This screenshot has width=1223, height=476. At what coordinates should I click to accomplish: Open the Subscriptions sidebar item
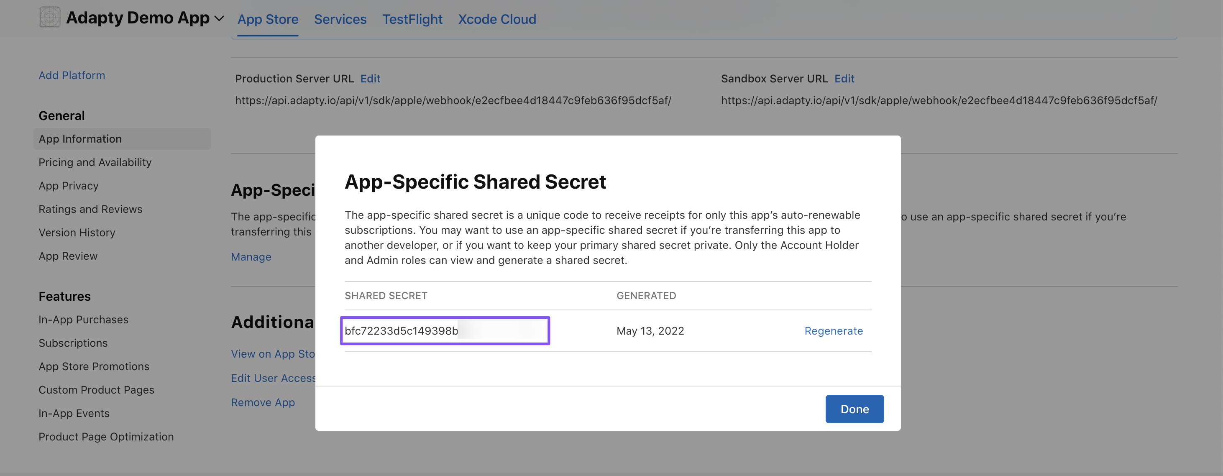point(73,343)
